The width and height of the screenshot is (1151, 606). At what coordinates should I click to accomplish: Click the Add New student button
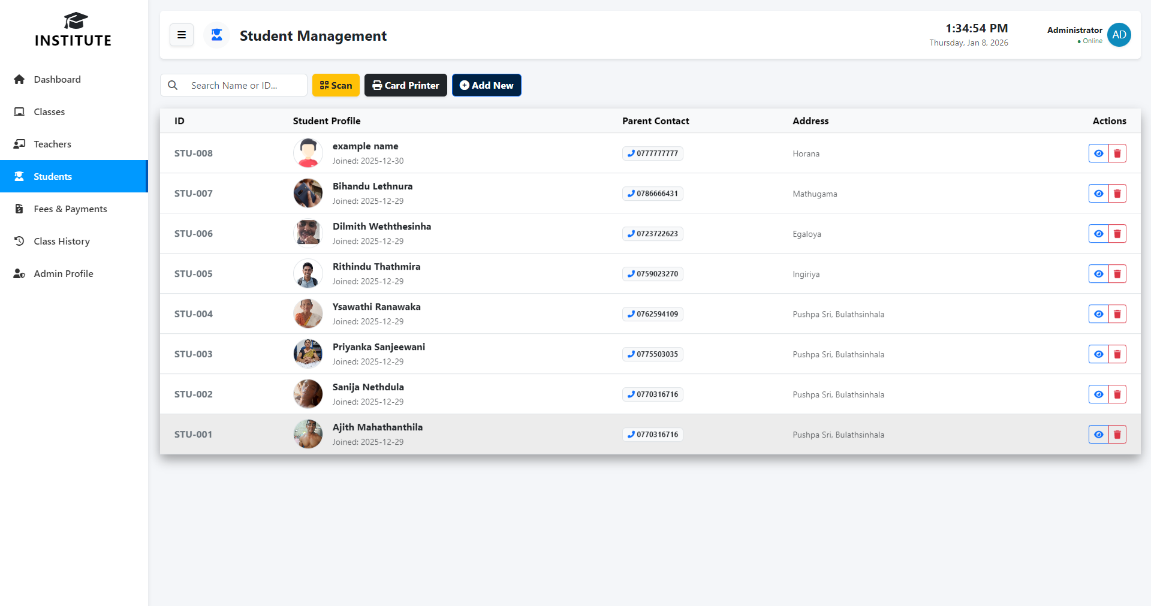[486, 85]
